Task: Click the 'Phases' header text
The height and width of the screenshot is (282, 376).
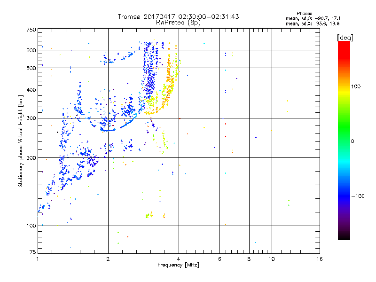Action: point(304,14)
